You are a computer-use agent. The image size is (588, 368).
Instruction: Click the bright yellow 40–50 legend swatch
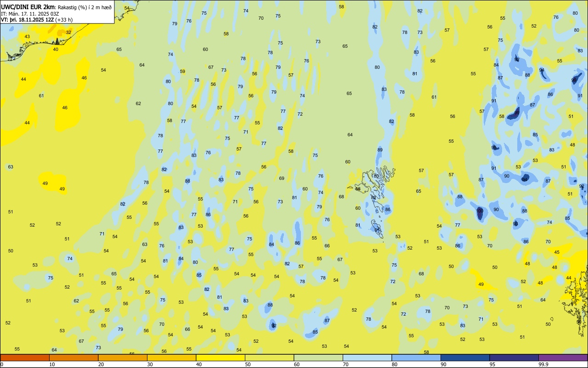tap(220, 357)
